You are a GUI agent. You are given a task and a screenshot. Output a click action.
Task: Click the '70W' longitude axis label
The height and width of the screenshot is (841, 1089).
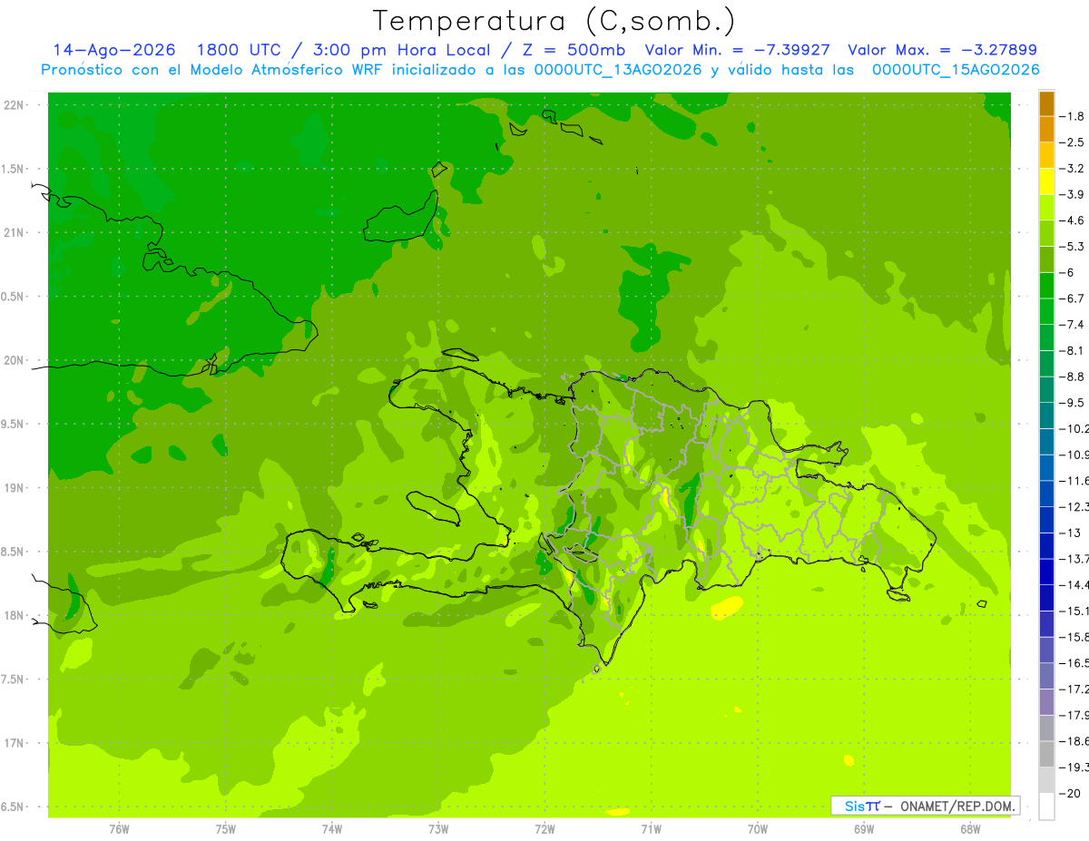pos(758,829)
